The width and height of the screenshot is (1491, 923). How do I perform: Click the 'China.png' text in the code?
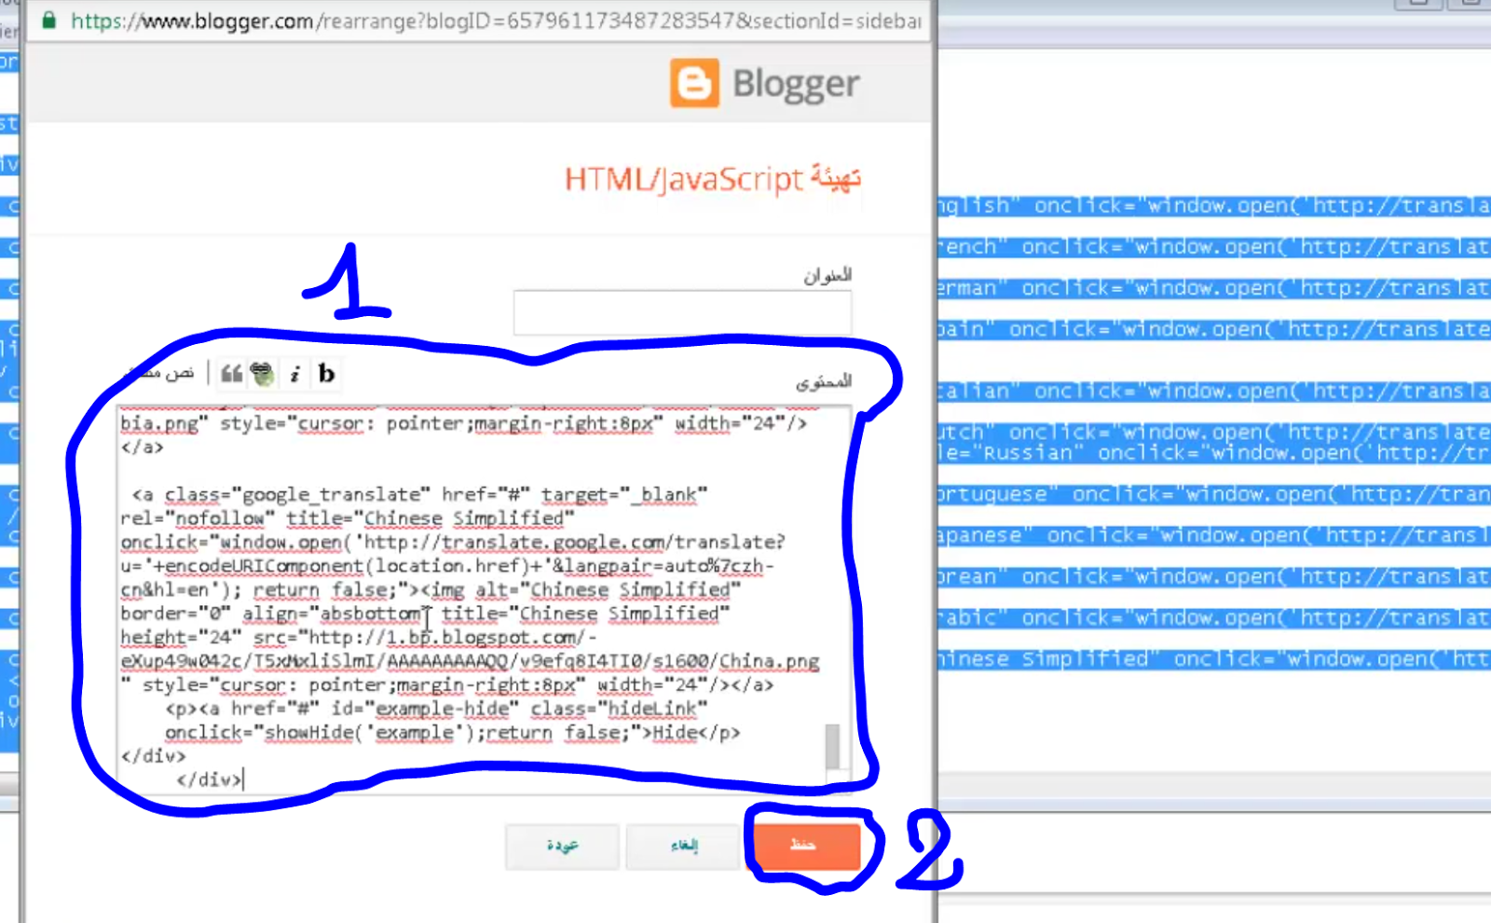(770, 661)
